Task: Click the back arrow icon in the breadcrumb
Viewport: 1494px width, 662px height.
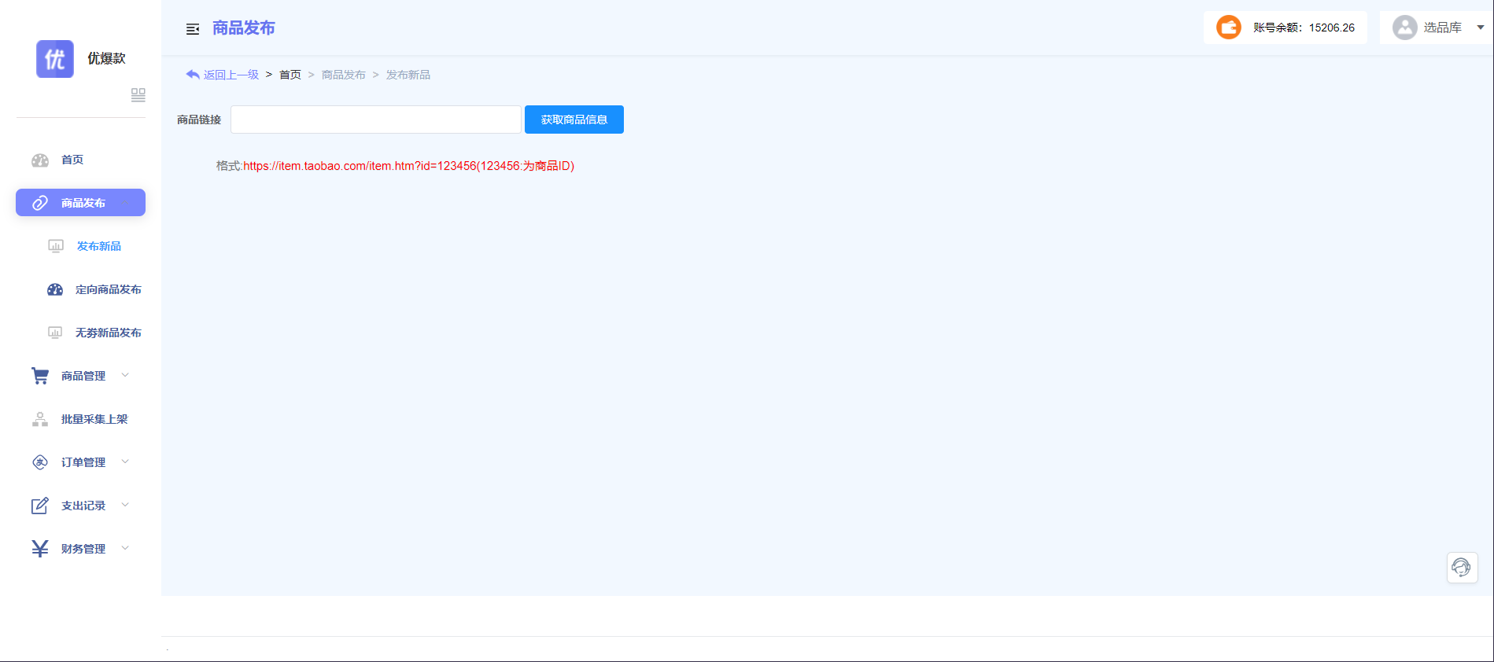Action: tap(193, 75)
